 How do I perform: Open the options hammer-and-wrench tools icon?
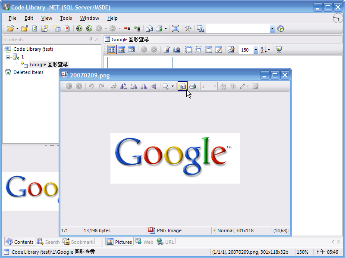tap(188, 28)
